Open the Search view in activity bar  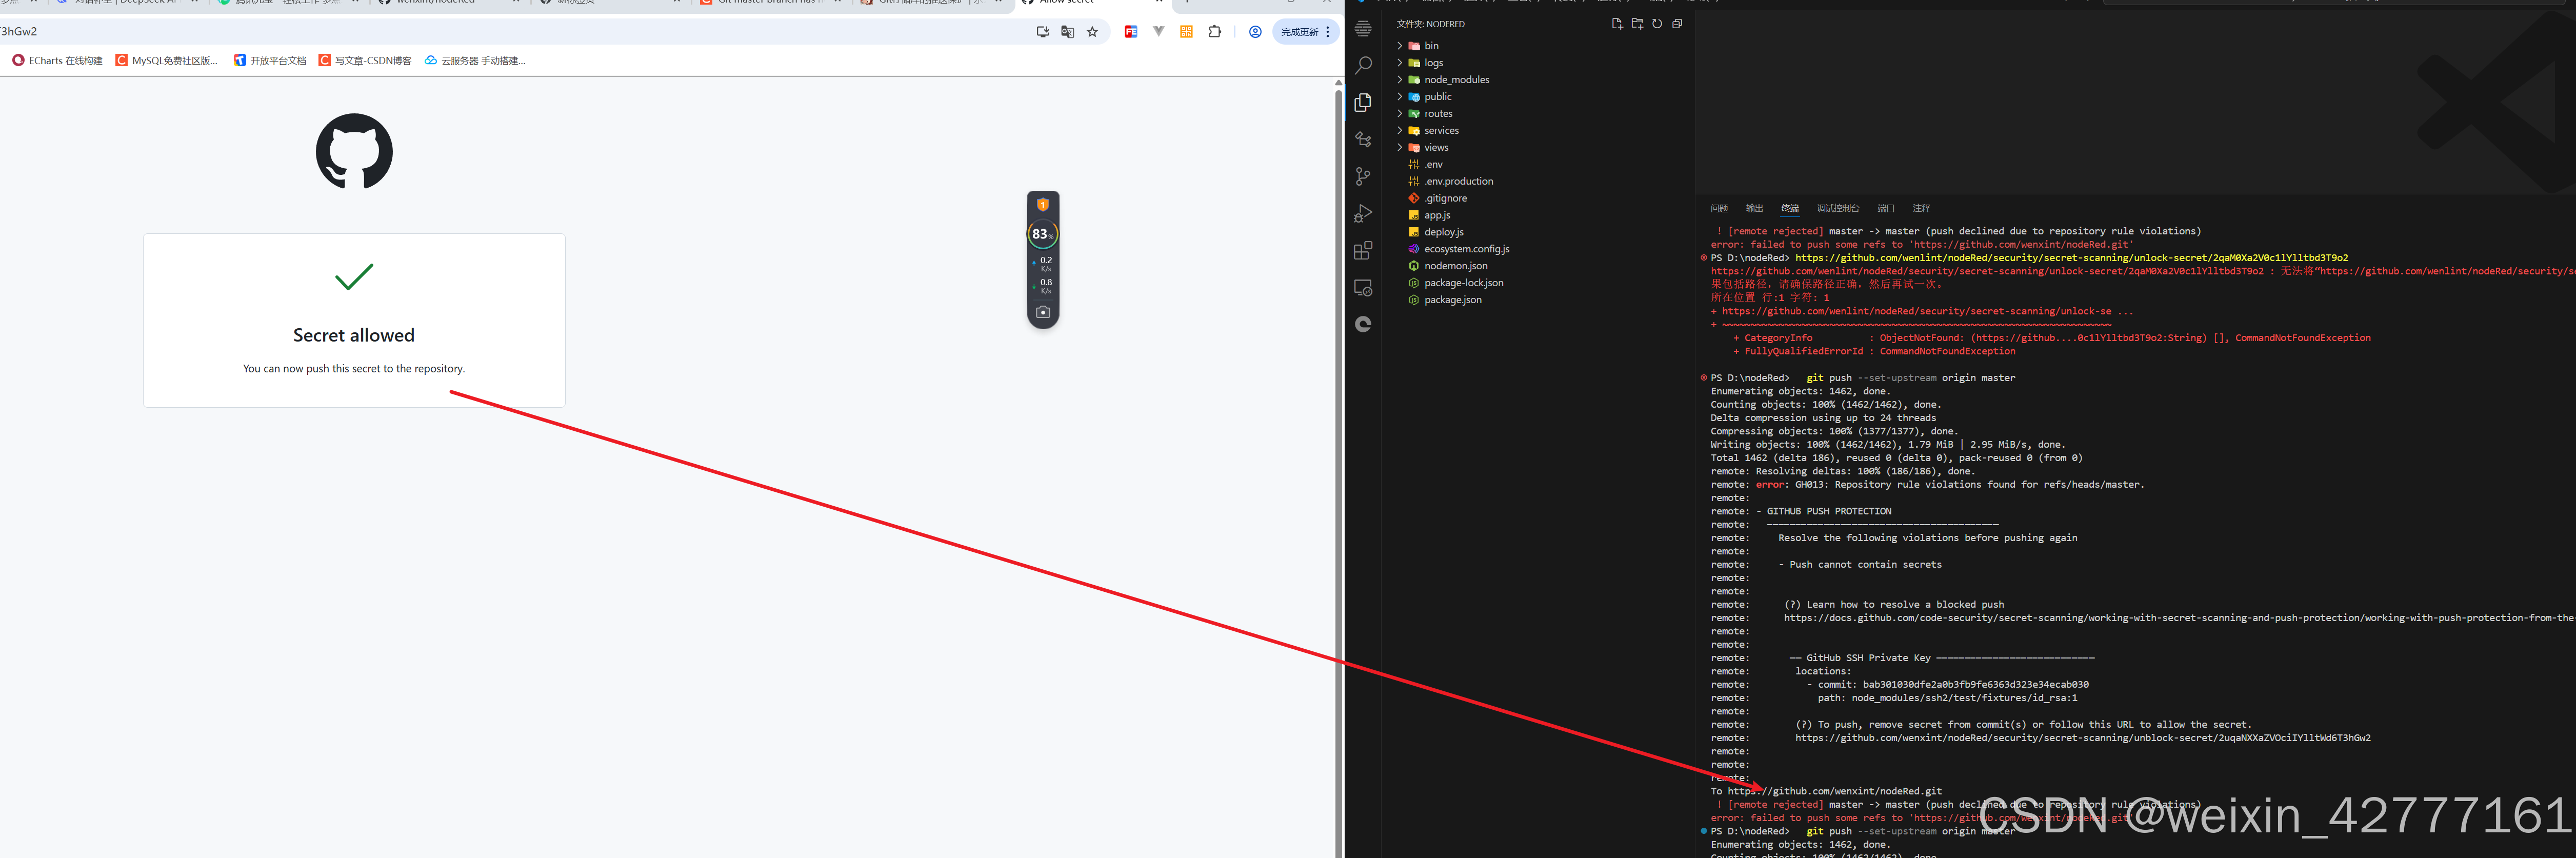pos(1362,66)
